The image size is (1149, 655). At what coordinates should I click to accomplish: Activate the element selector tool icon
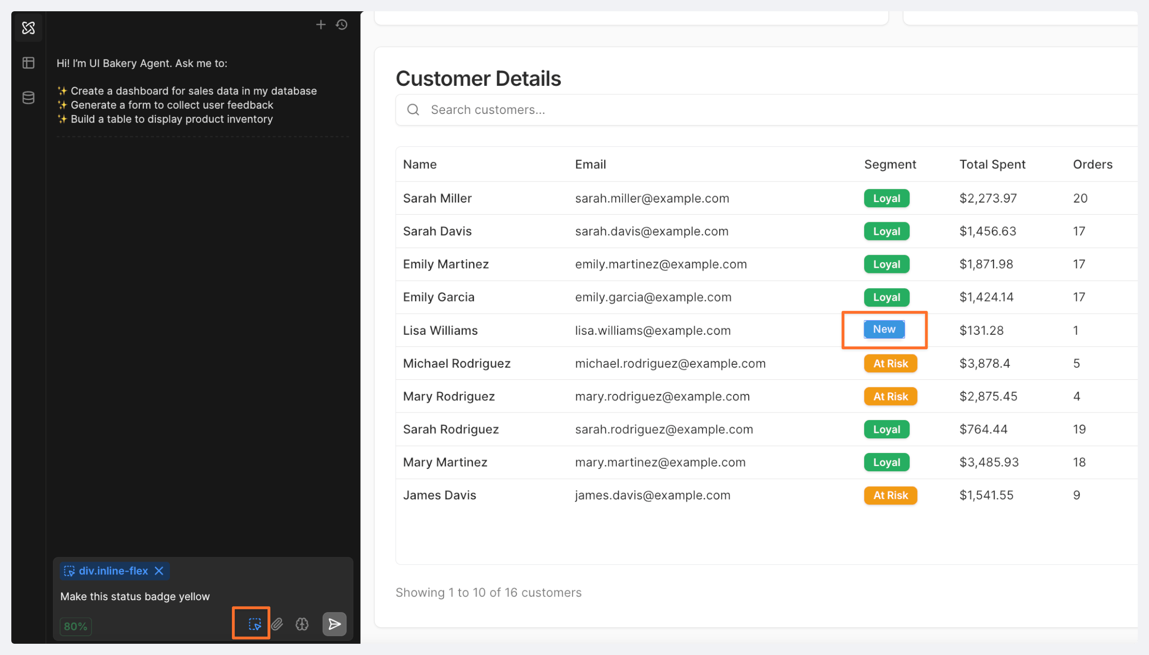click(254, 624)
